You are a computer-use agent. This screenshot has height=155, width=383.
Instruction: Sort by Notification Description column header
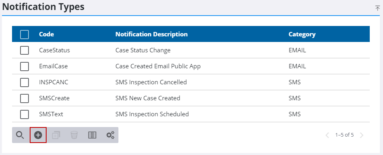[x=151, y=34]
